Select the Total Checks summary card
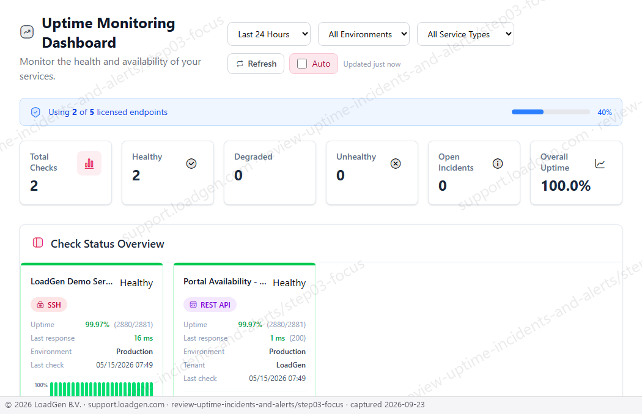 [x=65, y=173]
